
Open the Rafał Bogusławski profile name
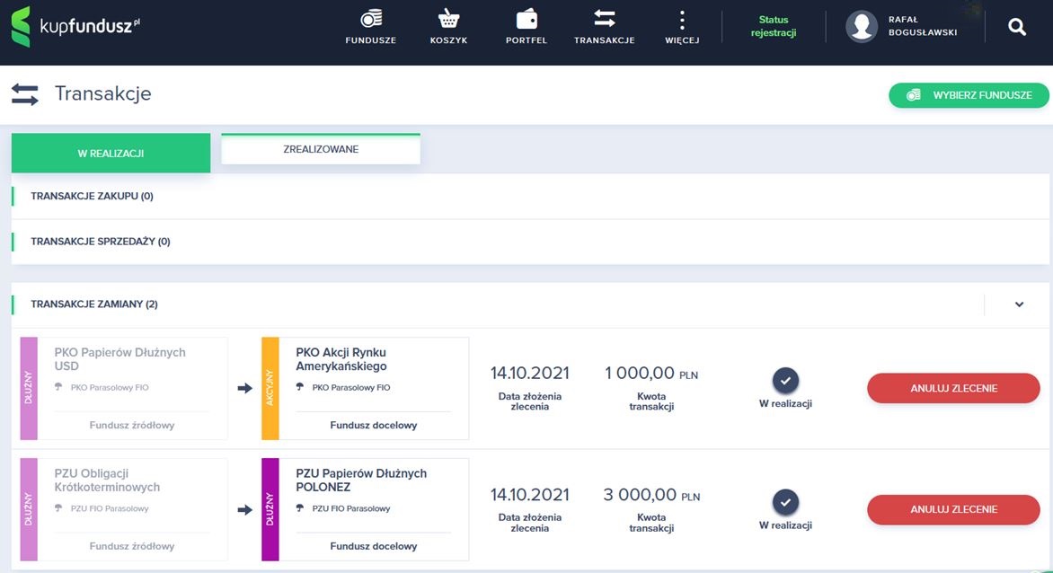[x=923, y=26]
